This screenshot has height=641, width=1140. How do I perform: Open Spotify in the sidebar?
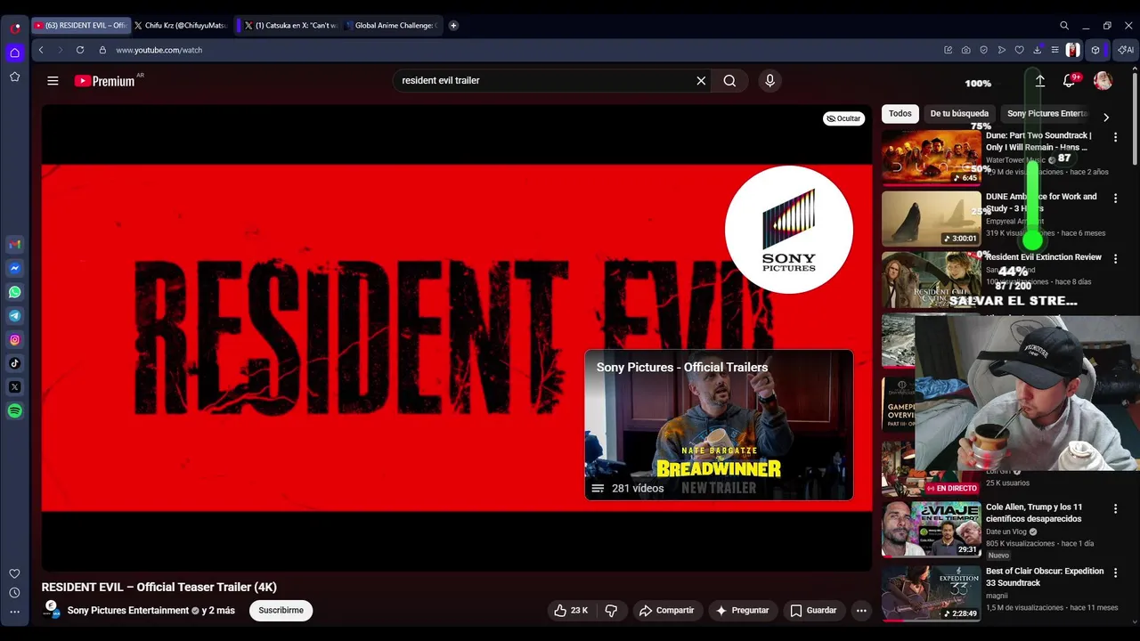click(x=14, y=410)
